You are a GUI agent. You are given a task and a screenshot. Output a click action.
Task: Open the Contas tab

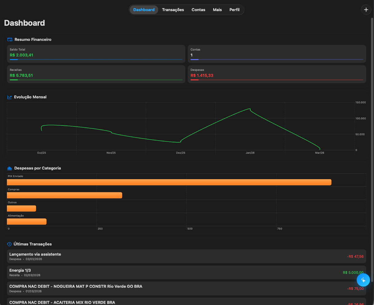198,10
